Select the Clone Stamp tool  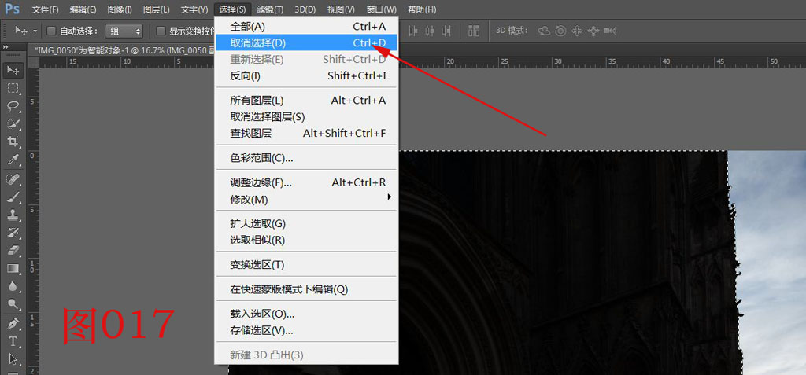(13, 215)
